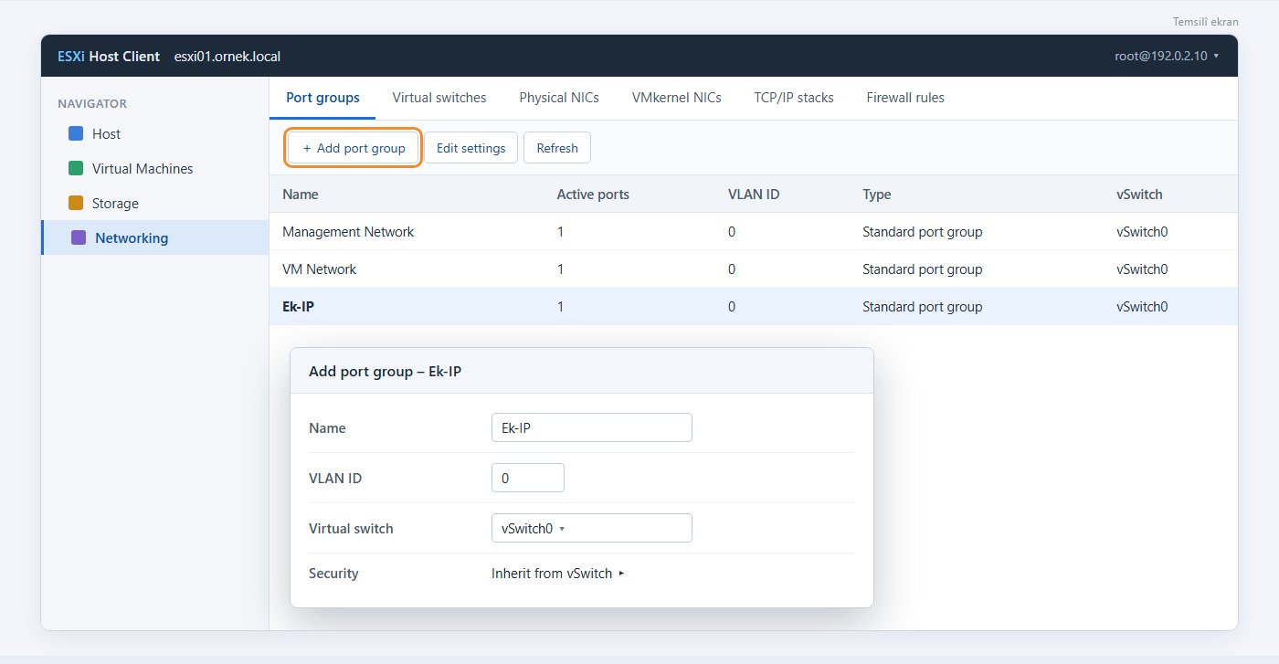Click Standard port group in Ek-IP row
The image size is (1279, 664).
922,307
